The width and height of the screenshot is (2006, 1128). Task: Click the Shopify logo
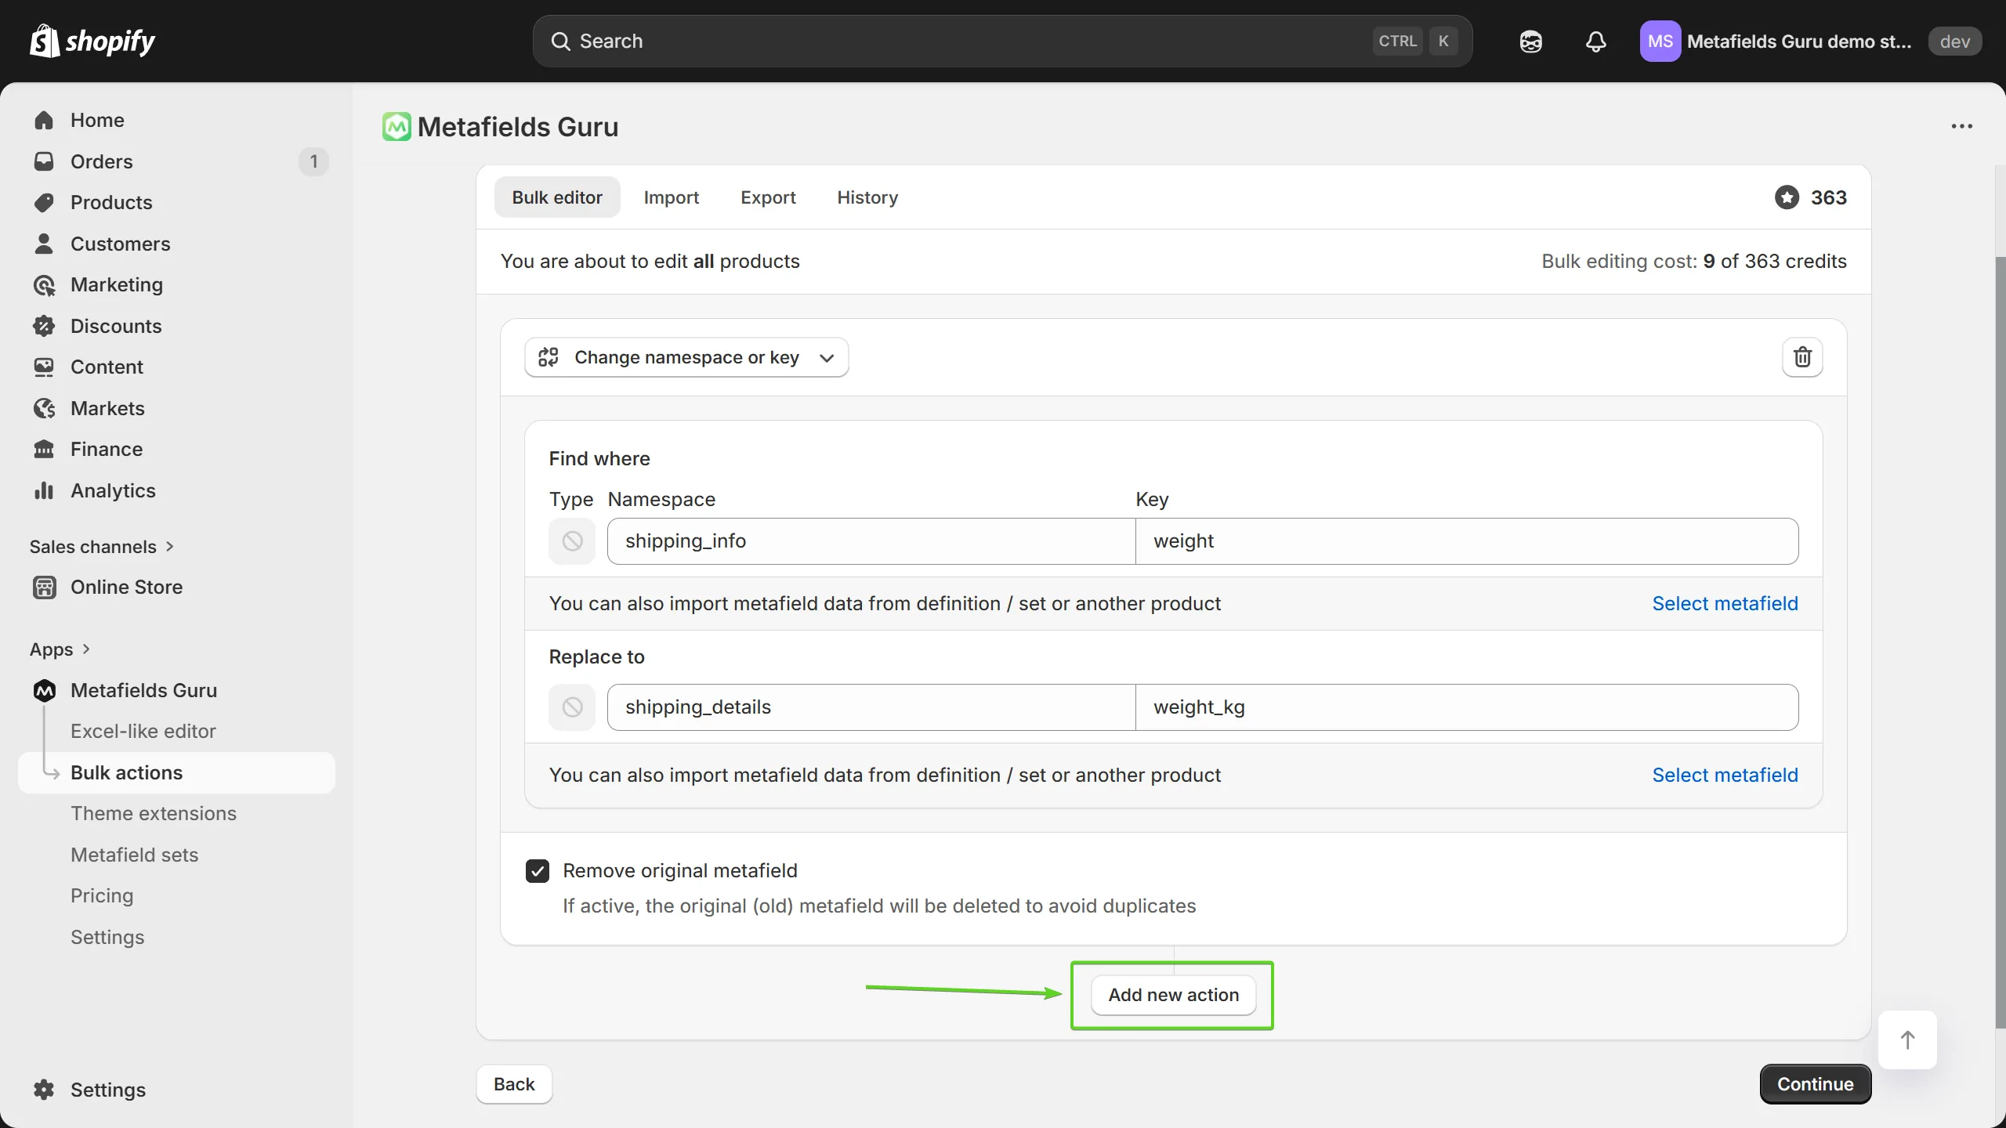coord(92,41)
